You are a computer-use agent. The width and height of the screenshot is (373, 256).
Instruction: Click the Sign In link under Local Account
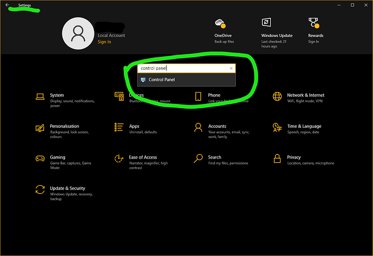pos(104,42)
